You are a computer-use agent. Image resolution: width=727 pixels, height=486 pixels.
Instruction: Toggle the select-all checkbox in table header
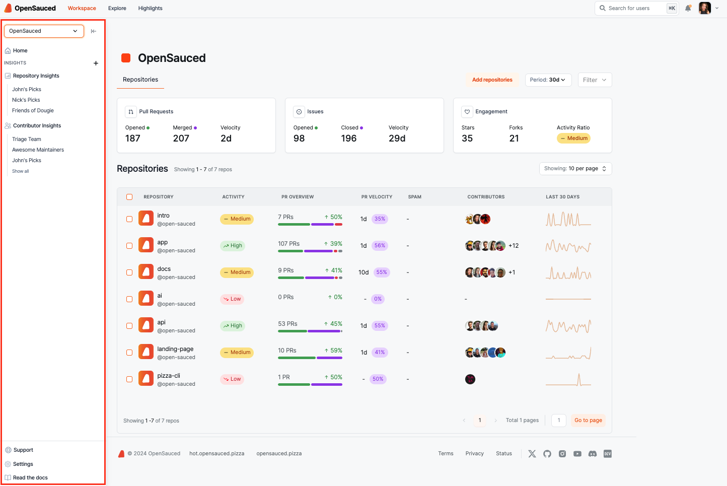tap(129, 197)
